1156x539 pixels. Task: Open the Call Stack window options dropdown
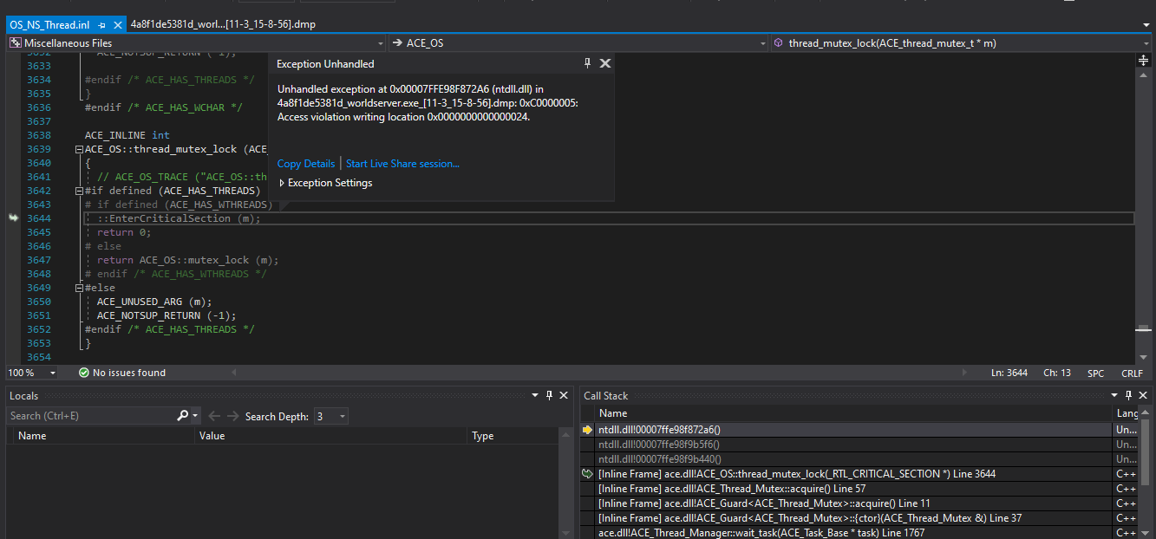pos(1116,395)
